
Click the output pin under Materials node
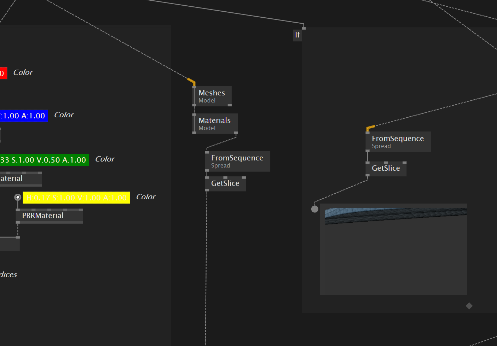236,133
